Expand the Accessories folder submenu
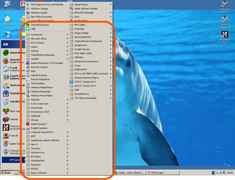This screenshot has width=235, height=180. (47, 34)
